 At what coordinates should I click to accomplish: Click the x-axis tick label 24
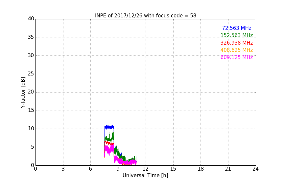point(255,169)
